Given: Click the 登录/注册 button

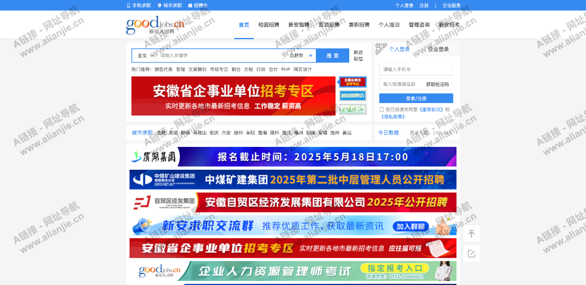Looking at the screenshot, I should pyautogui.click(x=416, y=98).
